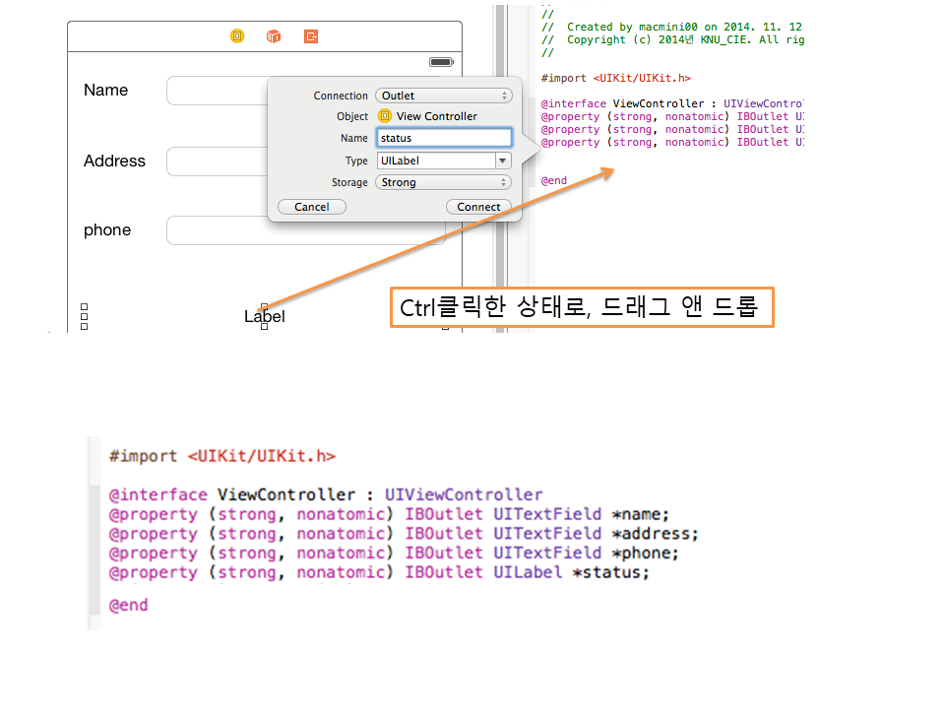Image resolution: width=945 pixels, height=709 pixels.
Task: Open the Connection Outlet popup menu
Action: pyautogui.click(x=443, y=96)
